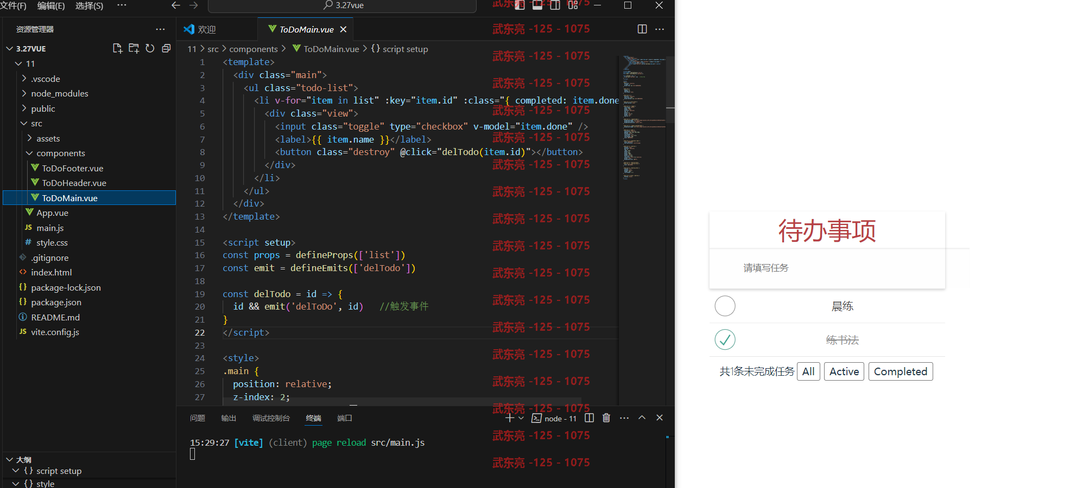This screenshot has width=1083, height=488.
Task: Collapse the 大纲 outline section
Action: [x=9, y=459]
